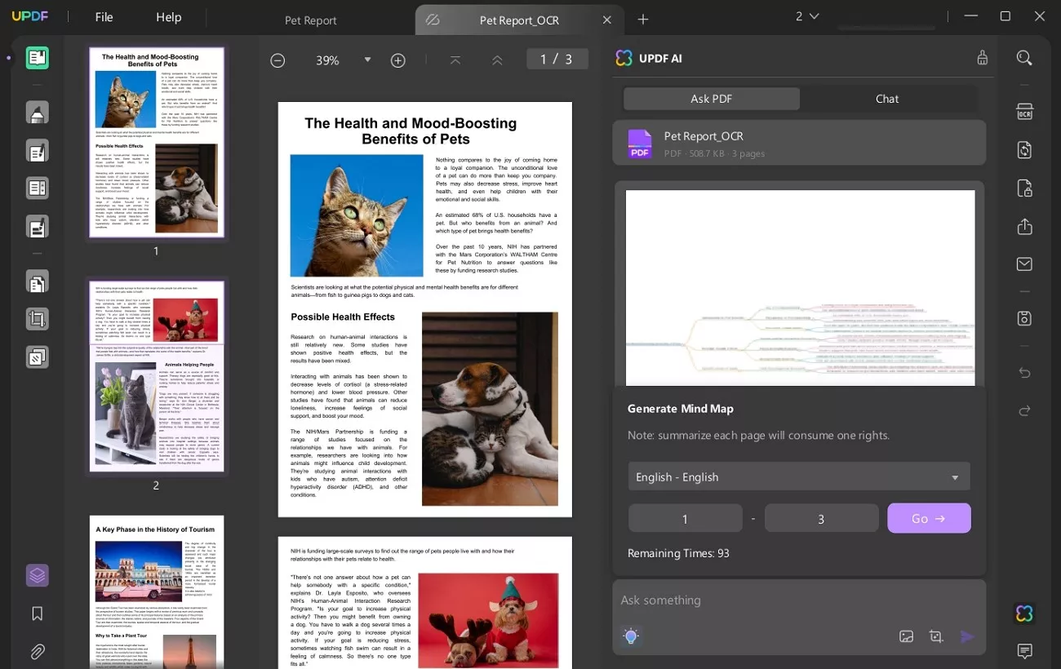Screen dimensions: 1061x669
Task: Click the end page range field showing 3
Action: click(x=821, y=518)
